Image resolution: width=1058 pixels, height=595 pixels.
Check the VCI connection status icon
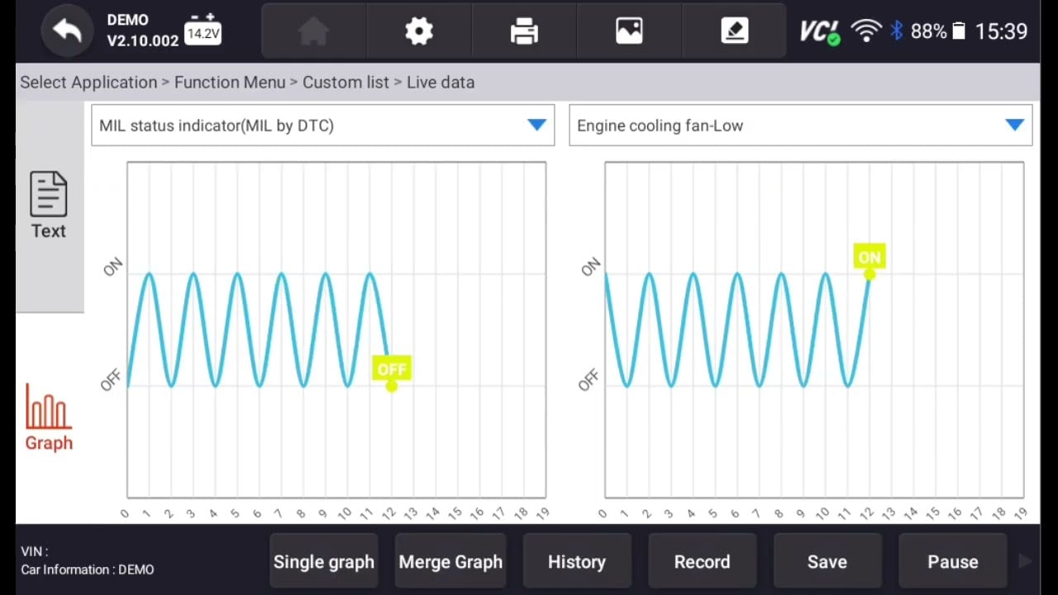pyautogui.click(x=819, y=31)
